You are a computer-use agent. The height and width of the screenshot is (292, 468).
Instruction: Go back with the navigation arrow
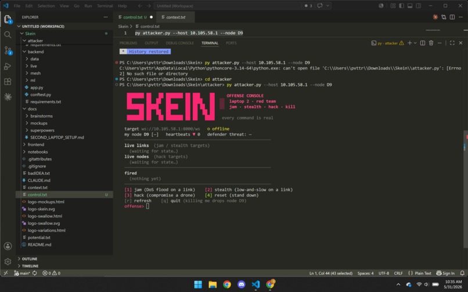tap(140, 6)
